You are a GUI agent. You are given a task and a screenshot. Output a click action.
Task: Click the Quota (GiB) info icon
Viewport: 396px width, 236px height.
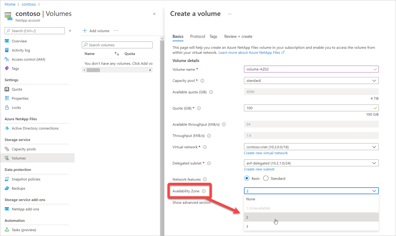(199, 108)
